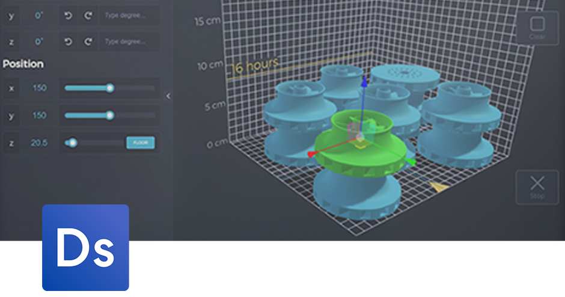Click the Z rotation degree input field
The width and height of the screenshot is (565, 297).
(x=129, y=41)
